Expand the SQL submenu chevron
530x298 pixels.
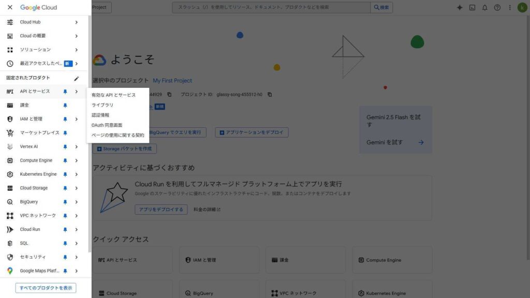[x=77, y=244]
